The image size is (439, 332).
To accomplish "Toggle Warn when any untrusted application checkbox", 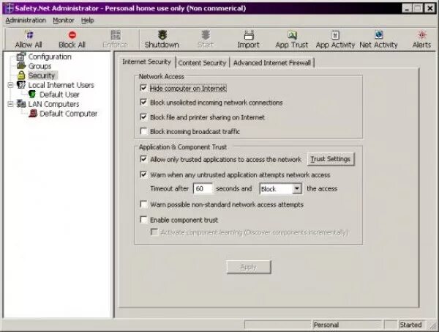I will [x=143, y=174].
